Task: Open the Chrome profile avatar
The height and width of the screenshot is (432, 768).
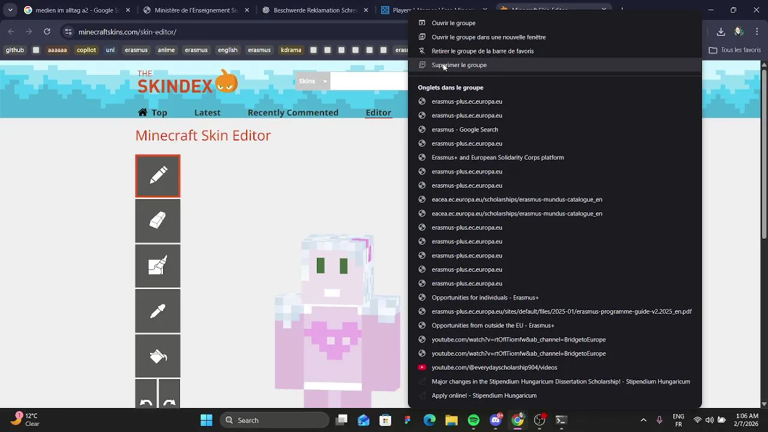Action: tap(739, 32)
